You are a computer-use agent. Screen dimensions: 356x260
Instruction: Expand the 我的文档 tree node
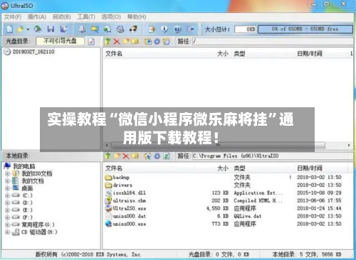[7, 181]
